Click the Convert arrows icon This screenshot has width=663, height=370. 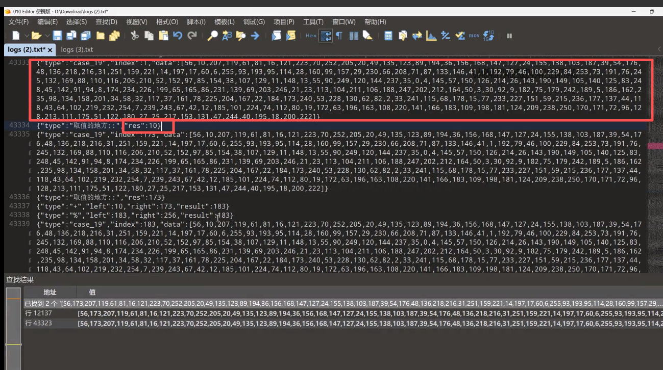(417, 36)
